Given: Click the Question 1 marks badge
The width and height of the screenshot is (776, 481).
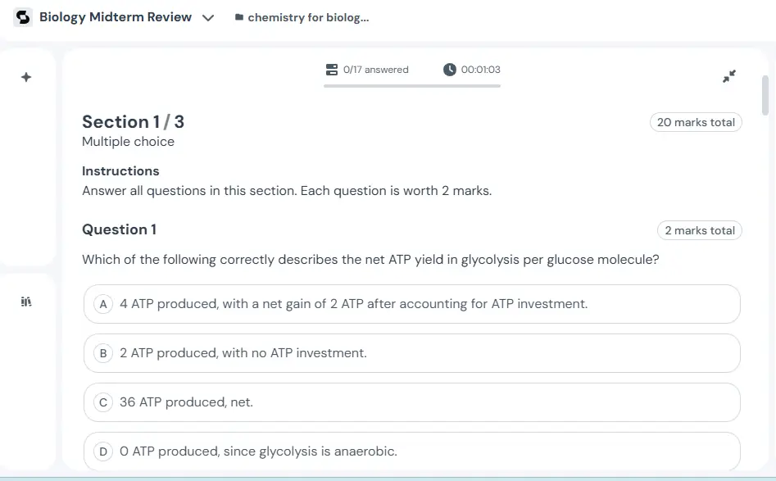Looking at the screenshot, I should 699,230.
